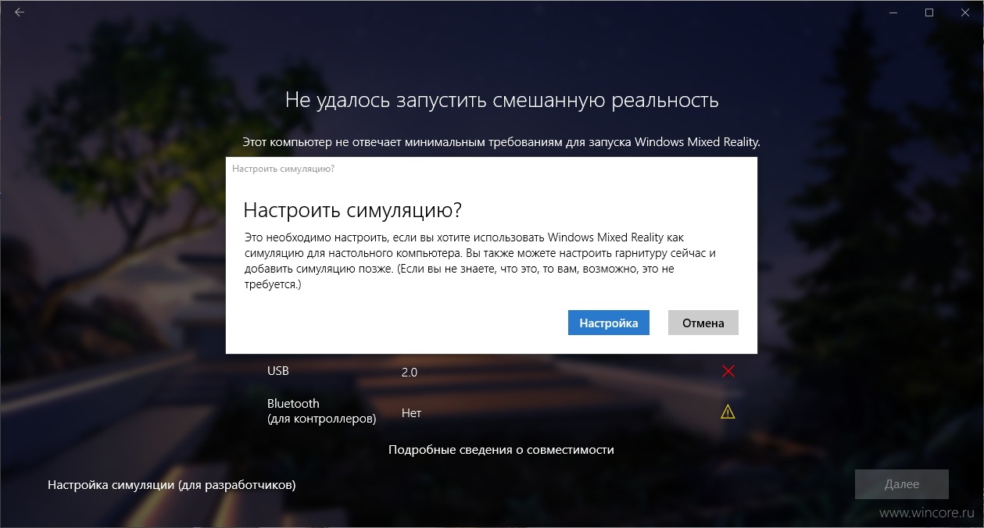Minimize the Mixed Reality window
Image resolution: width=984 pixels, height=528 pixels.
[893, 12]
